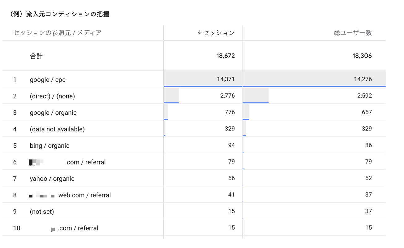
Task: Click the セッション sort arrow header
Action: (216, 33)
